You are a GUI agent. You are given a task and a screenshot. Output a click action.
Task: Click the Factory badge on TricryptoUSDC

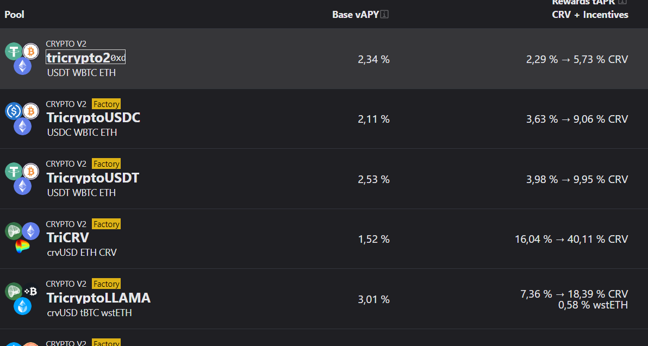click(106, 104)
